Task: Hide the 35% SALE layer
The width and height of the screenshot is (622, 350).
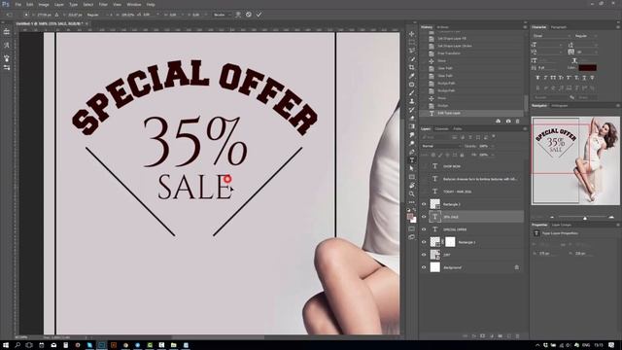Action: tap(424, 217)
